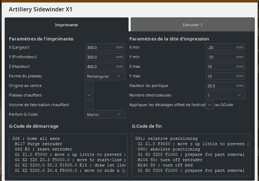
Task: Open the Nombre d'extrudeuses dropdown
Action: click(x=225, y=95)
